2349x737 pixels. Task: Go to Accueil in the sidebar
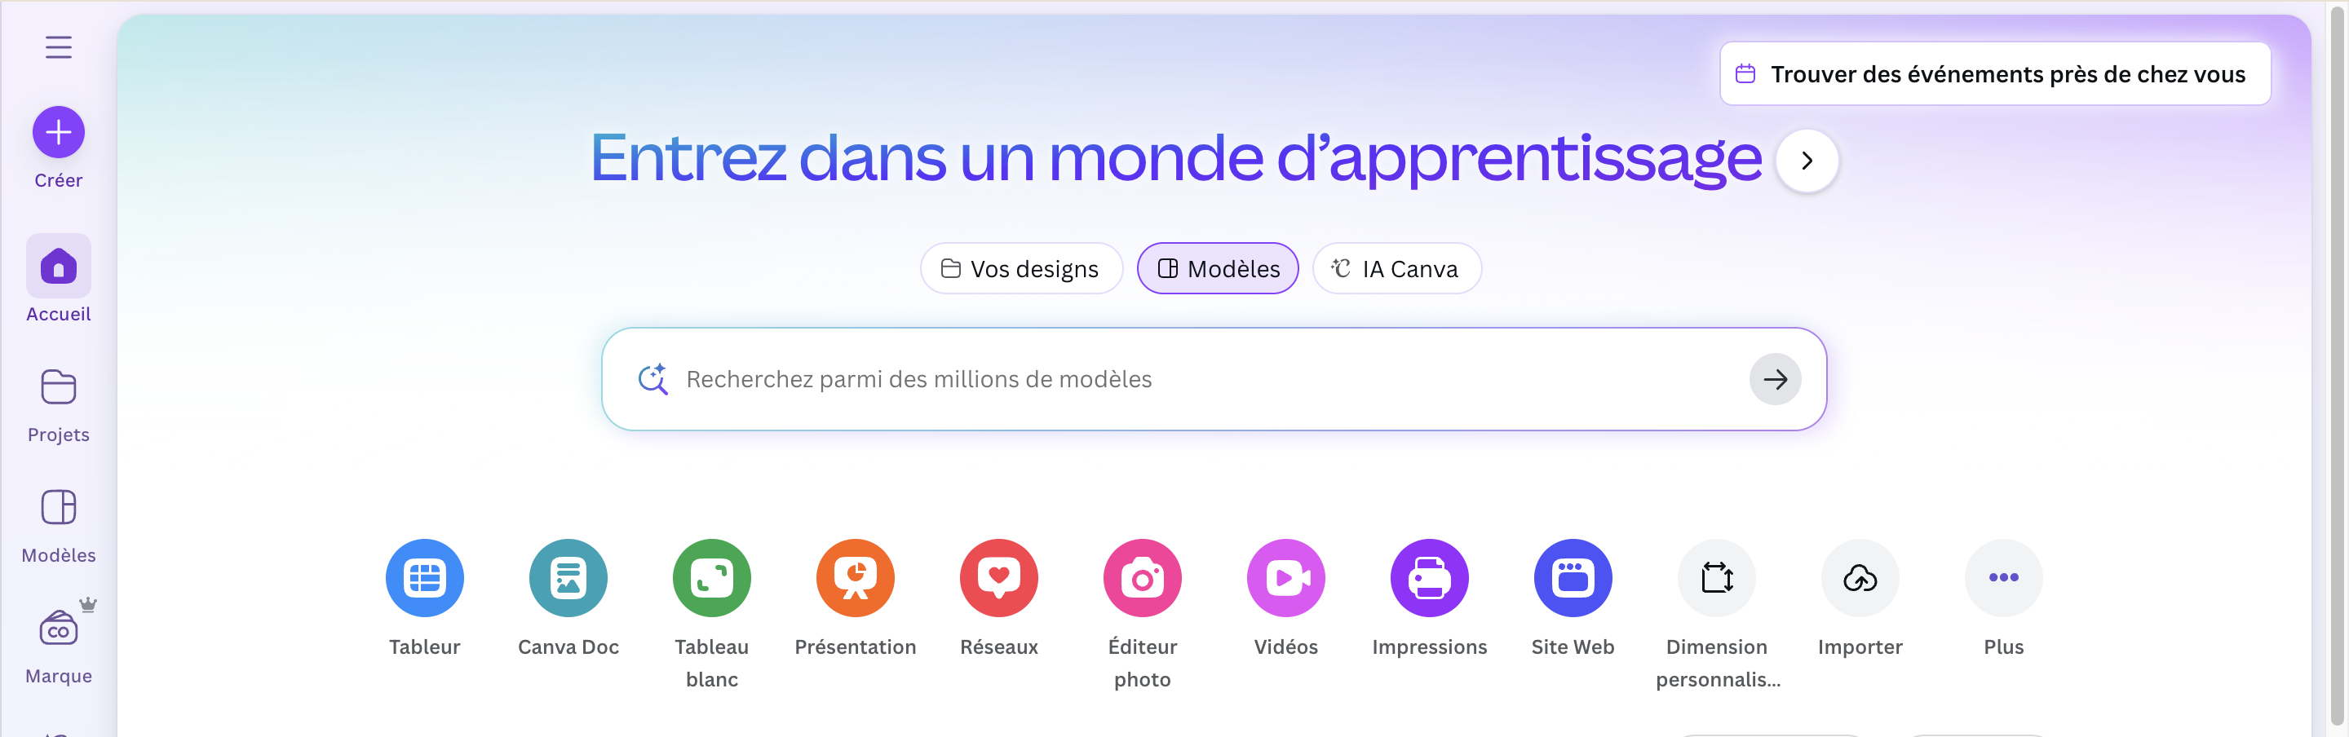59,280
